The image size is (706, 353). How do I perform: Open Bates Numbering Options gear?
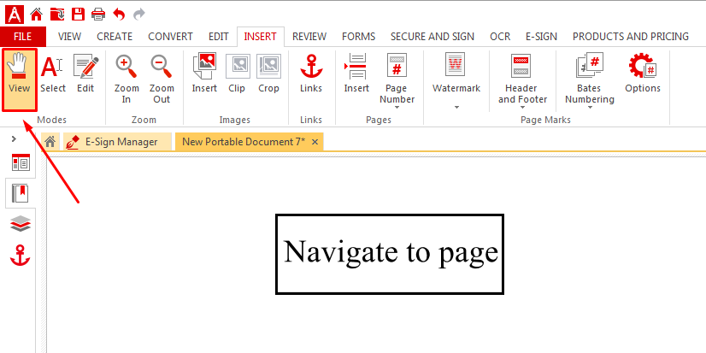(643, 74)
